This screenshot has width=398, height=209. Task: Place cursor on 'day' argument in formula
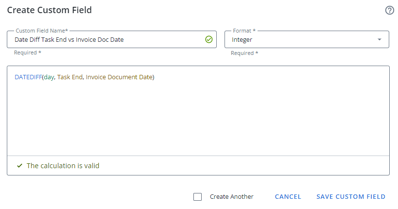coord(49,77)
